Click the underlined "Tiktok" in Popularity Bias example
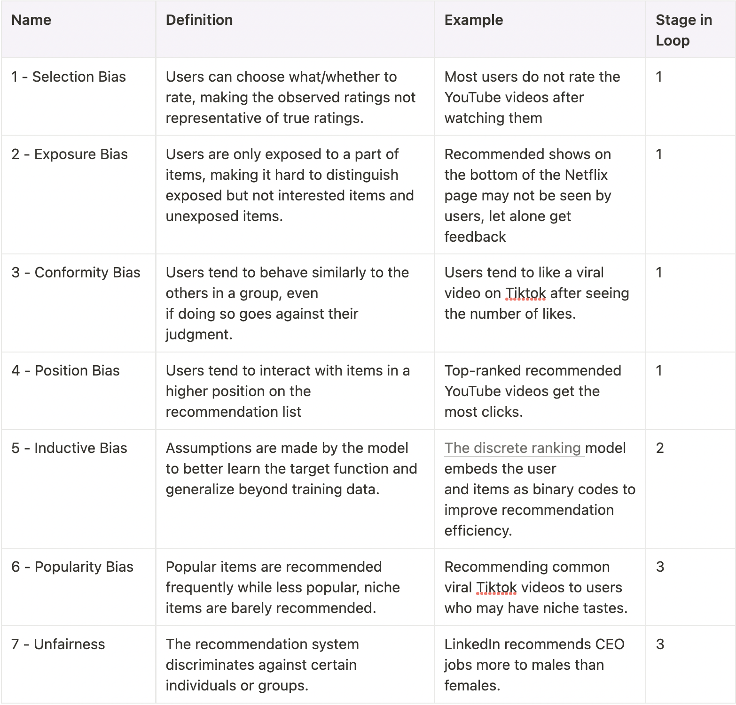The image size is (736, 705). 496,588
